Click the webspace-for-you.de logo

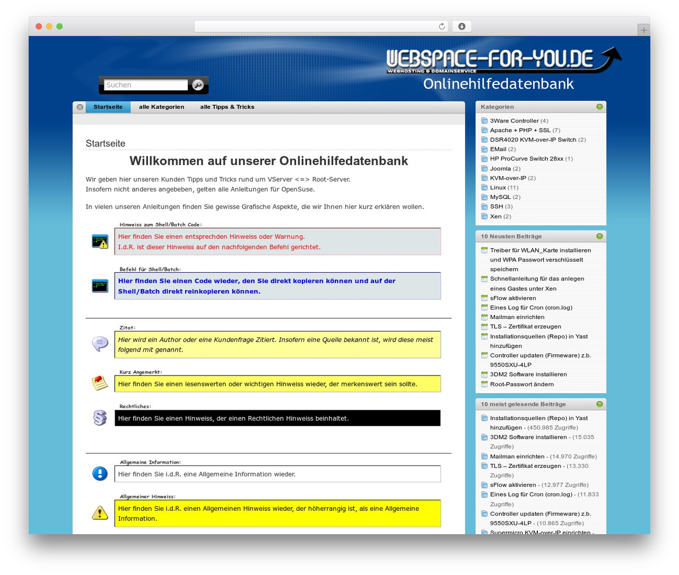tap(503, 60)
